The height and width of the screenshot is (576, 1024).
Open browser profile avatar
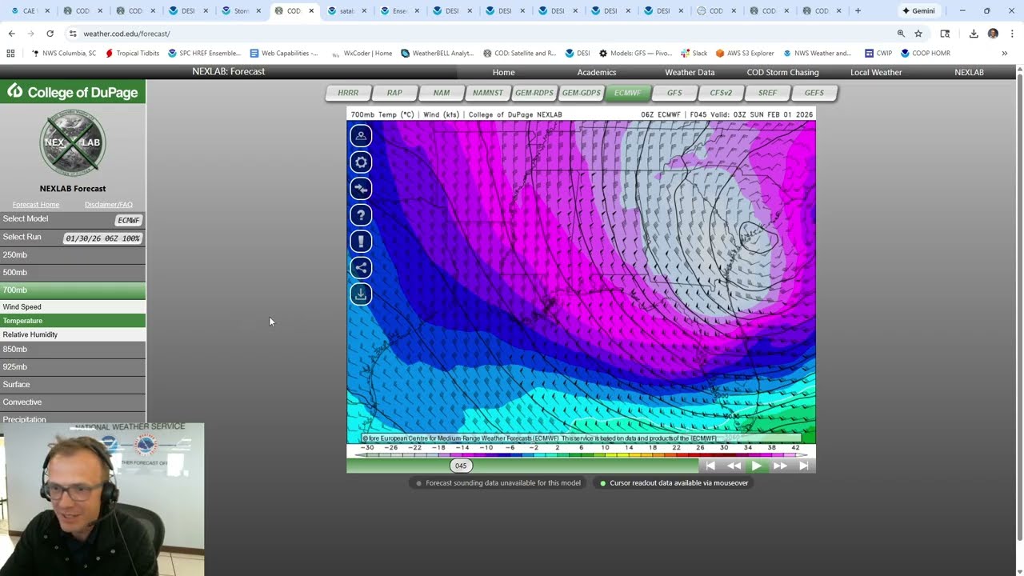tap(993, 34)
